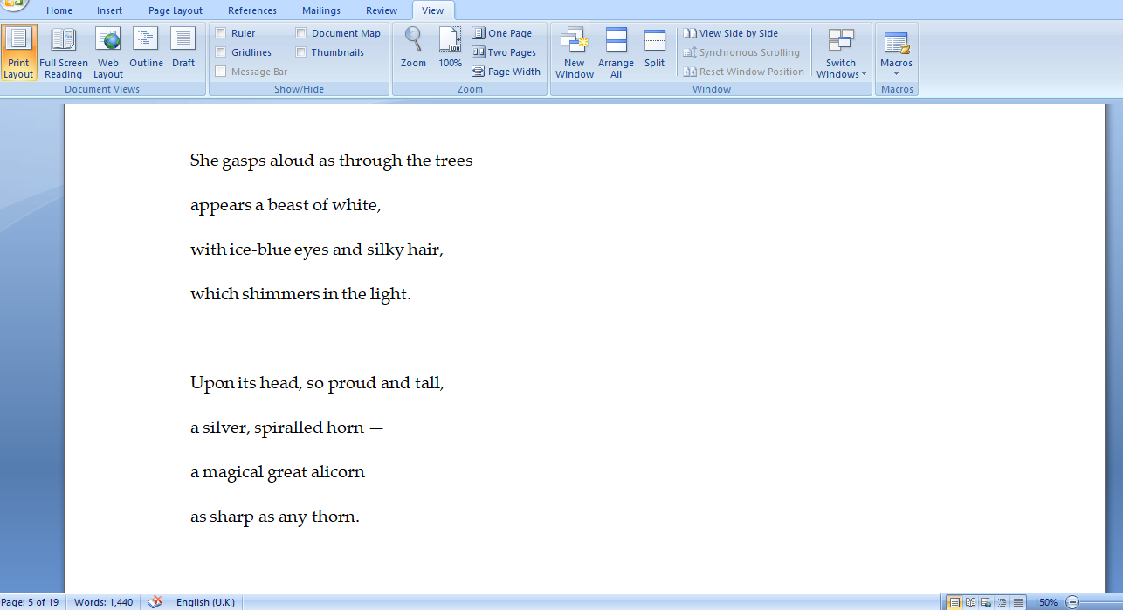Change language English (U.K.)
Image resolution: width=1123 pixels, height=610 pixels.
(205, 602)
